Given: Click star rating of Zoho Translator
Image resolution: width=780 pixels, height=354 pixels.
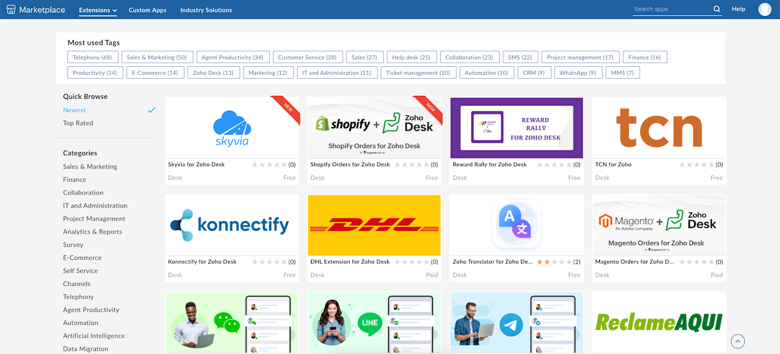Looking at the screenshot, I should coord(554,262).
